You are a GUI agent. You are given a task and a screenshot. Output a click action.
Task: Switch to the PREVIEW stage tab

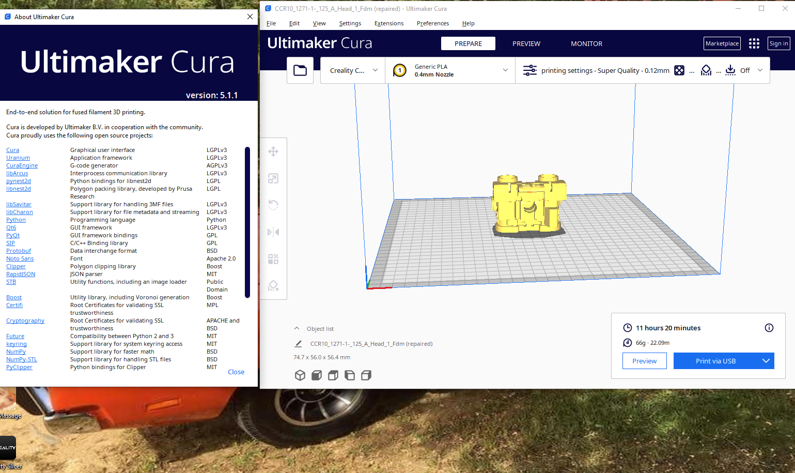526,43
